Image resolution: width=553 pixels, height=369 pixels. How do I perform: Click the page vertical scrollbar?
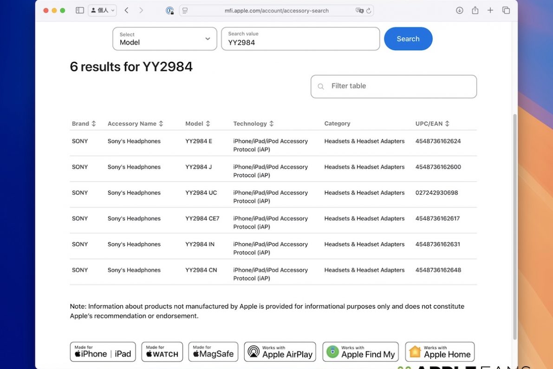coord(514,223)
